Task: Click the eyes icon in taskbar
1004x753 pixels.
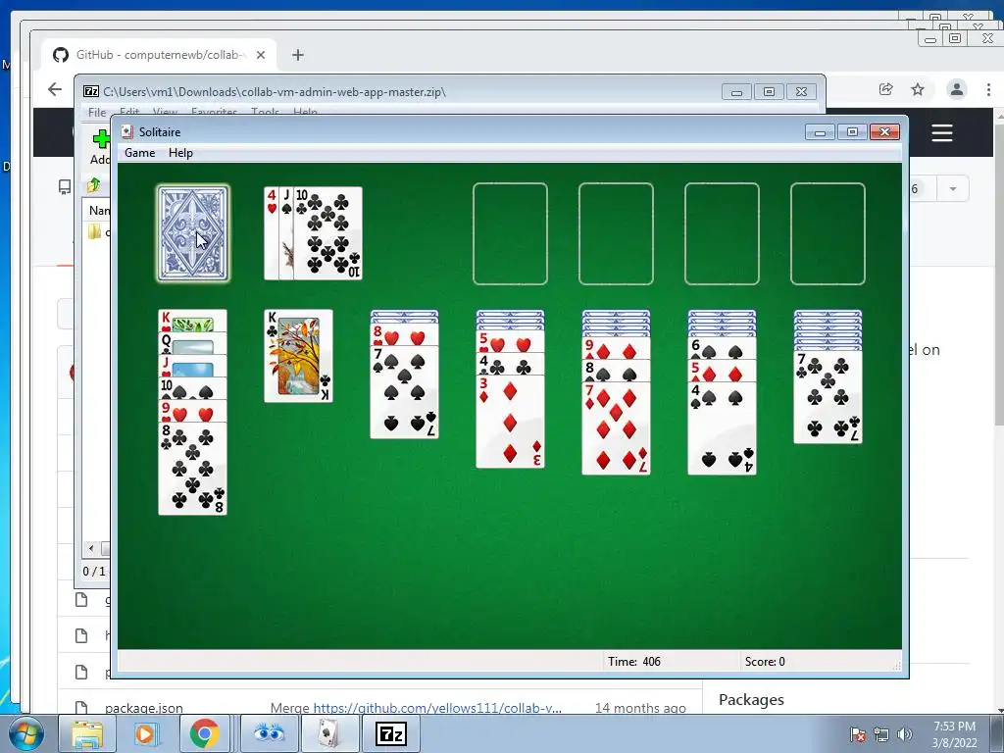Action: pos(269,733)
